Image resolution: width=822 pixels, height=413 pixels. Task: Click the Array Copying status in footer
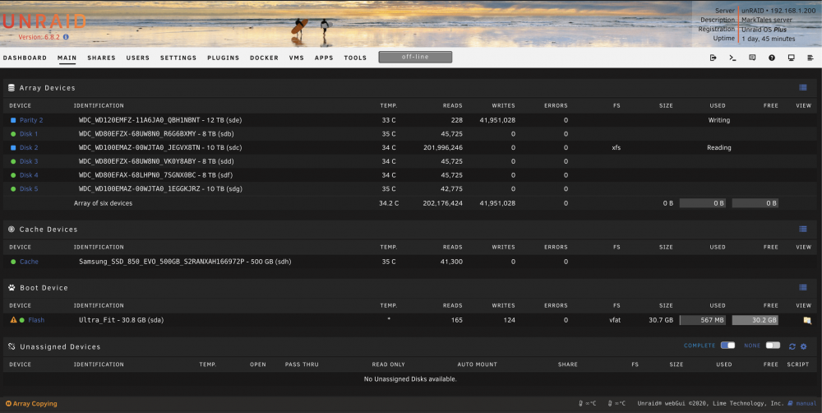tap(31, 404)
